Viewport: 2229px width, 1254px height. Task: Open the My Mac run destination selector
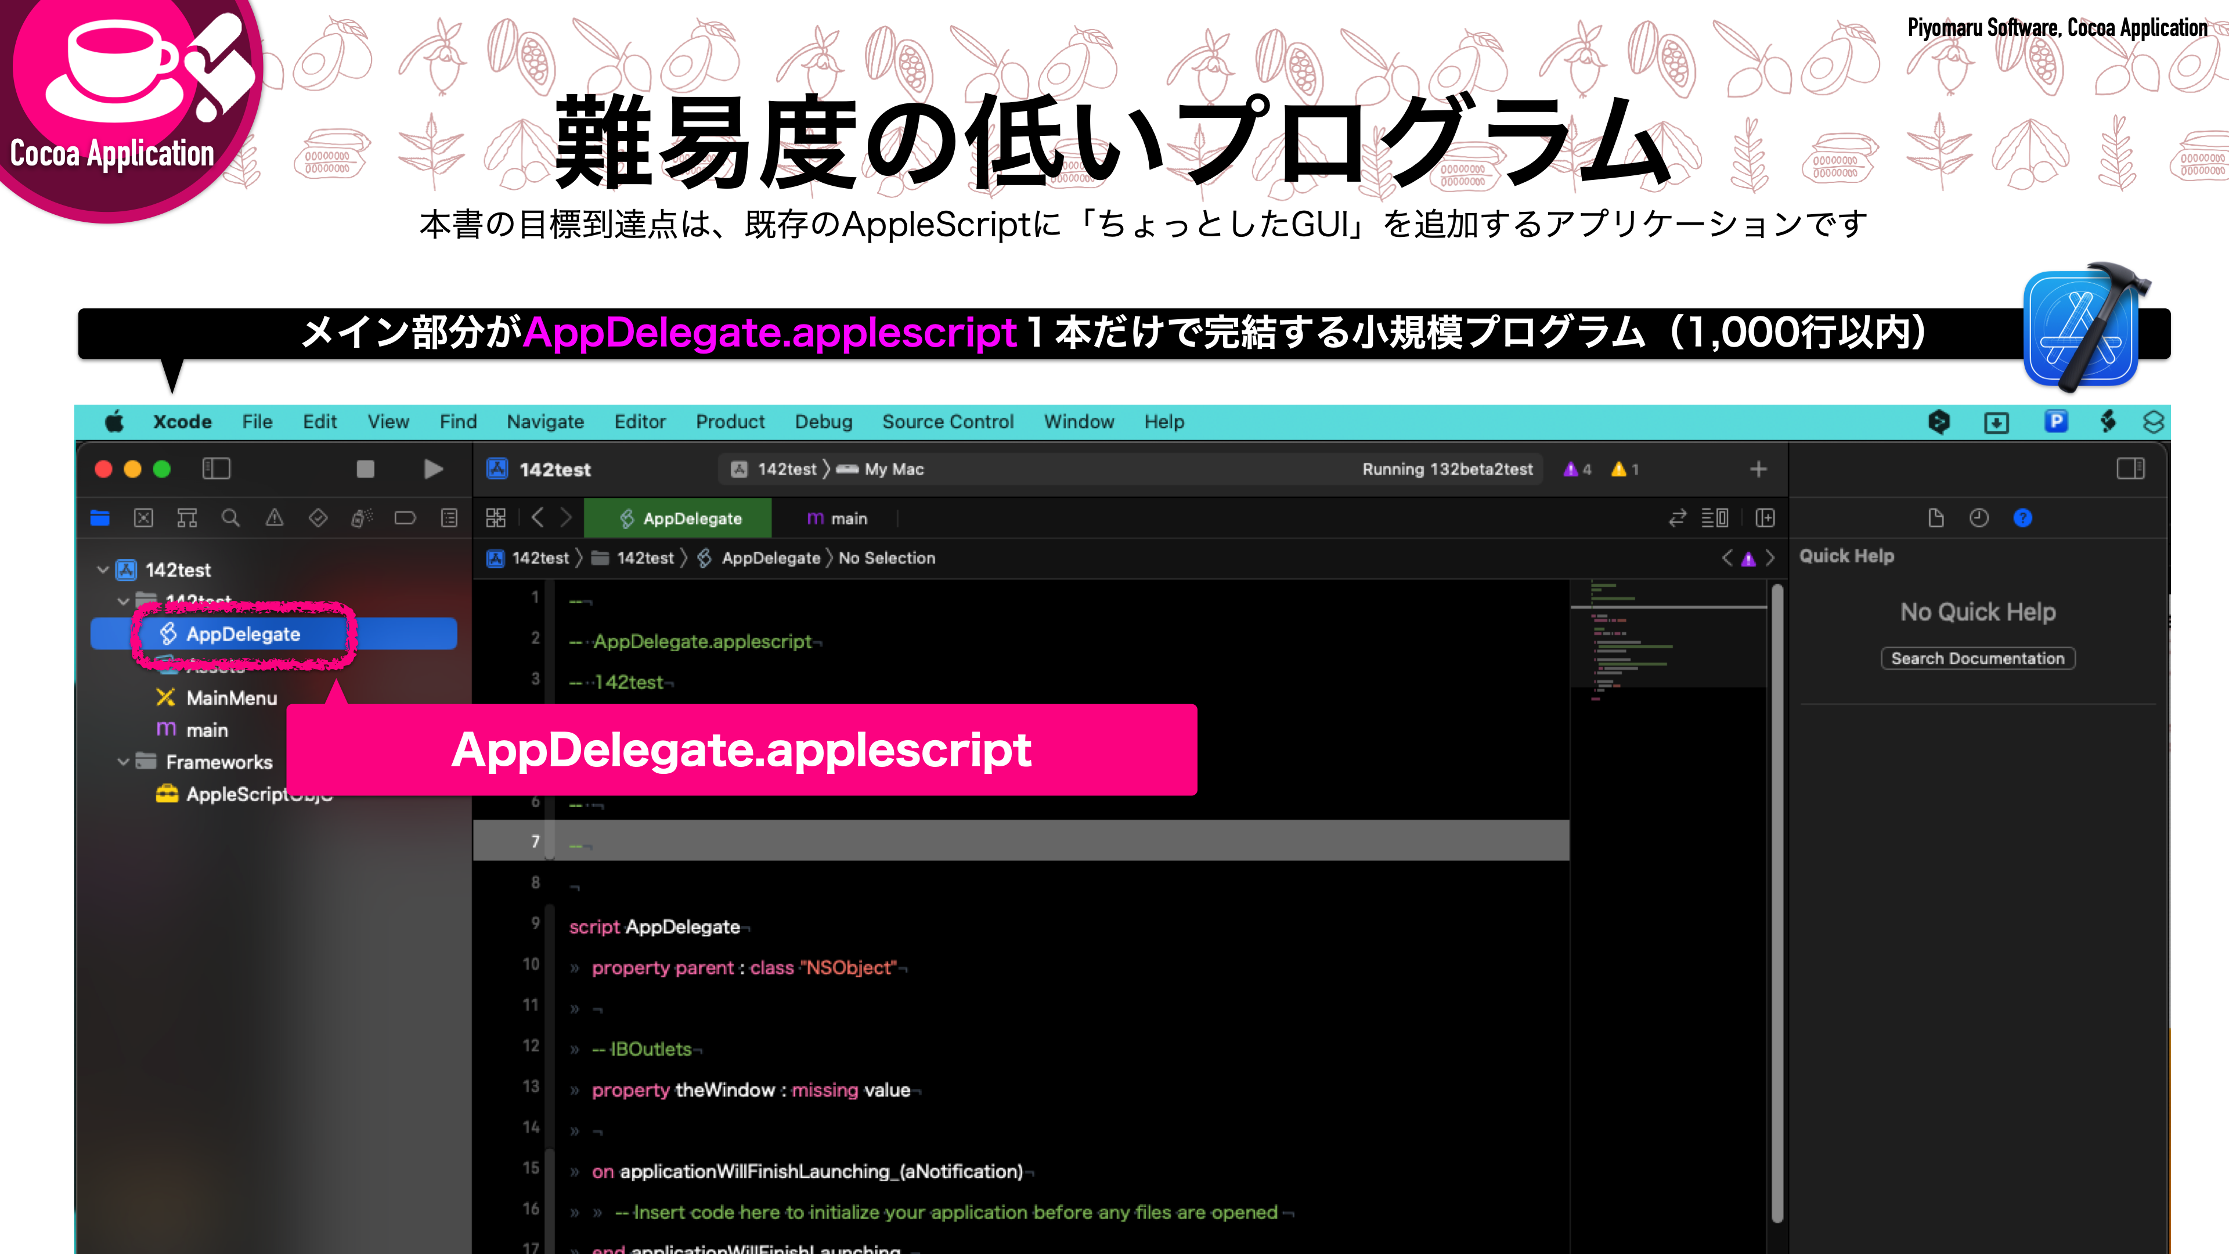(x=893, y=468)
